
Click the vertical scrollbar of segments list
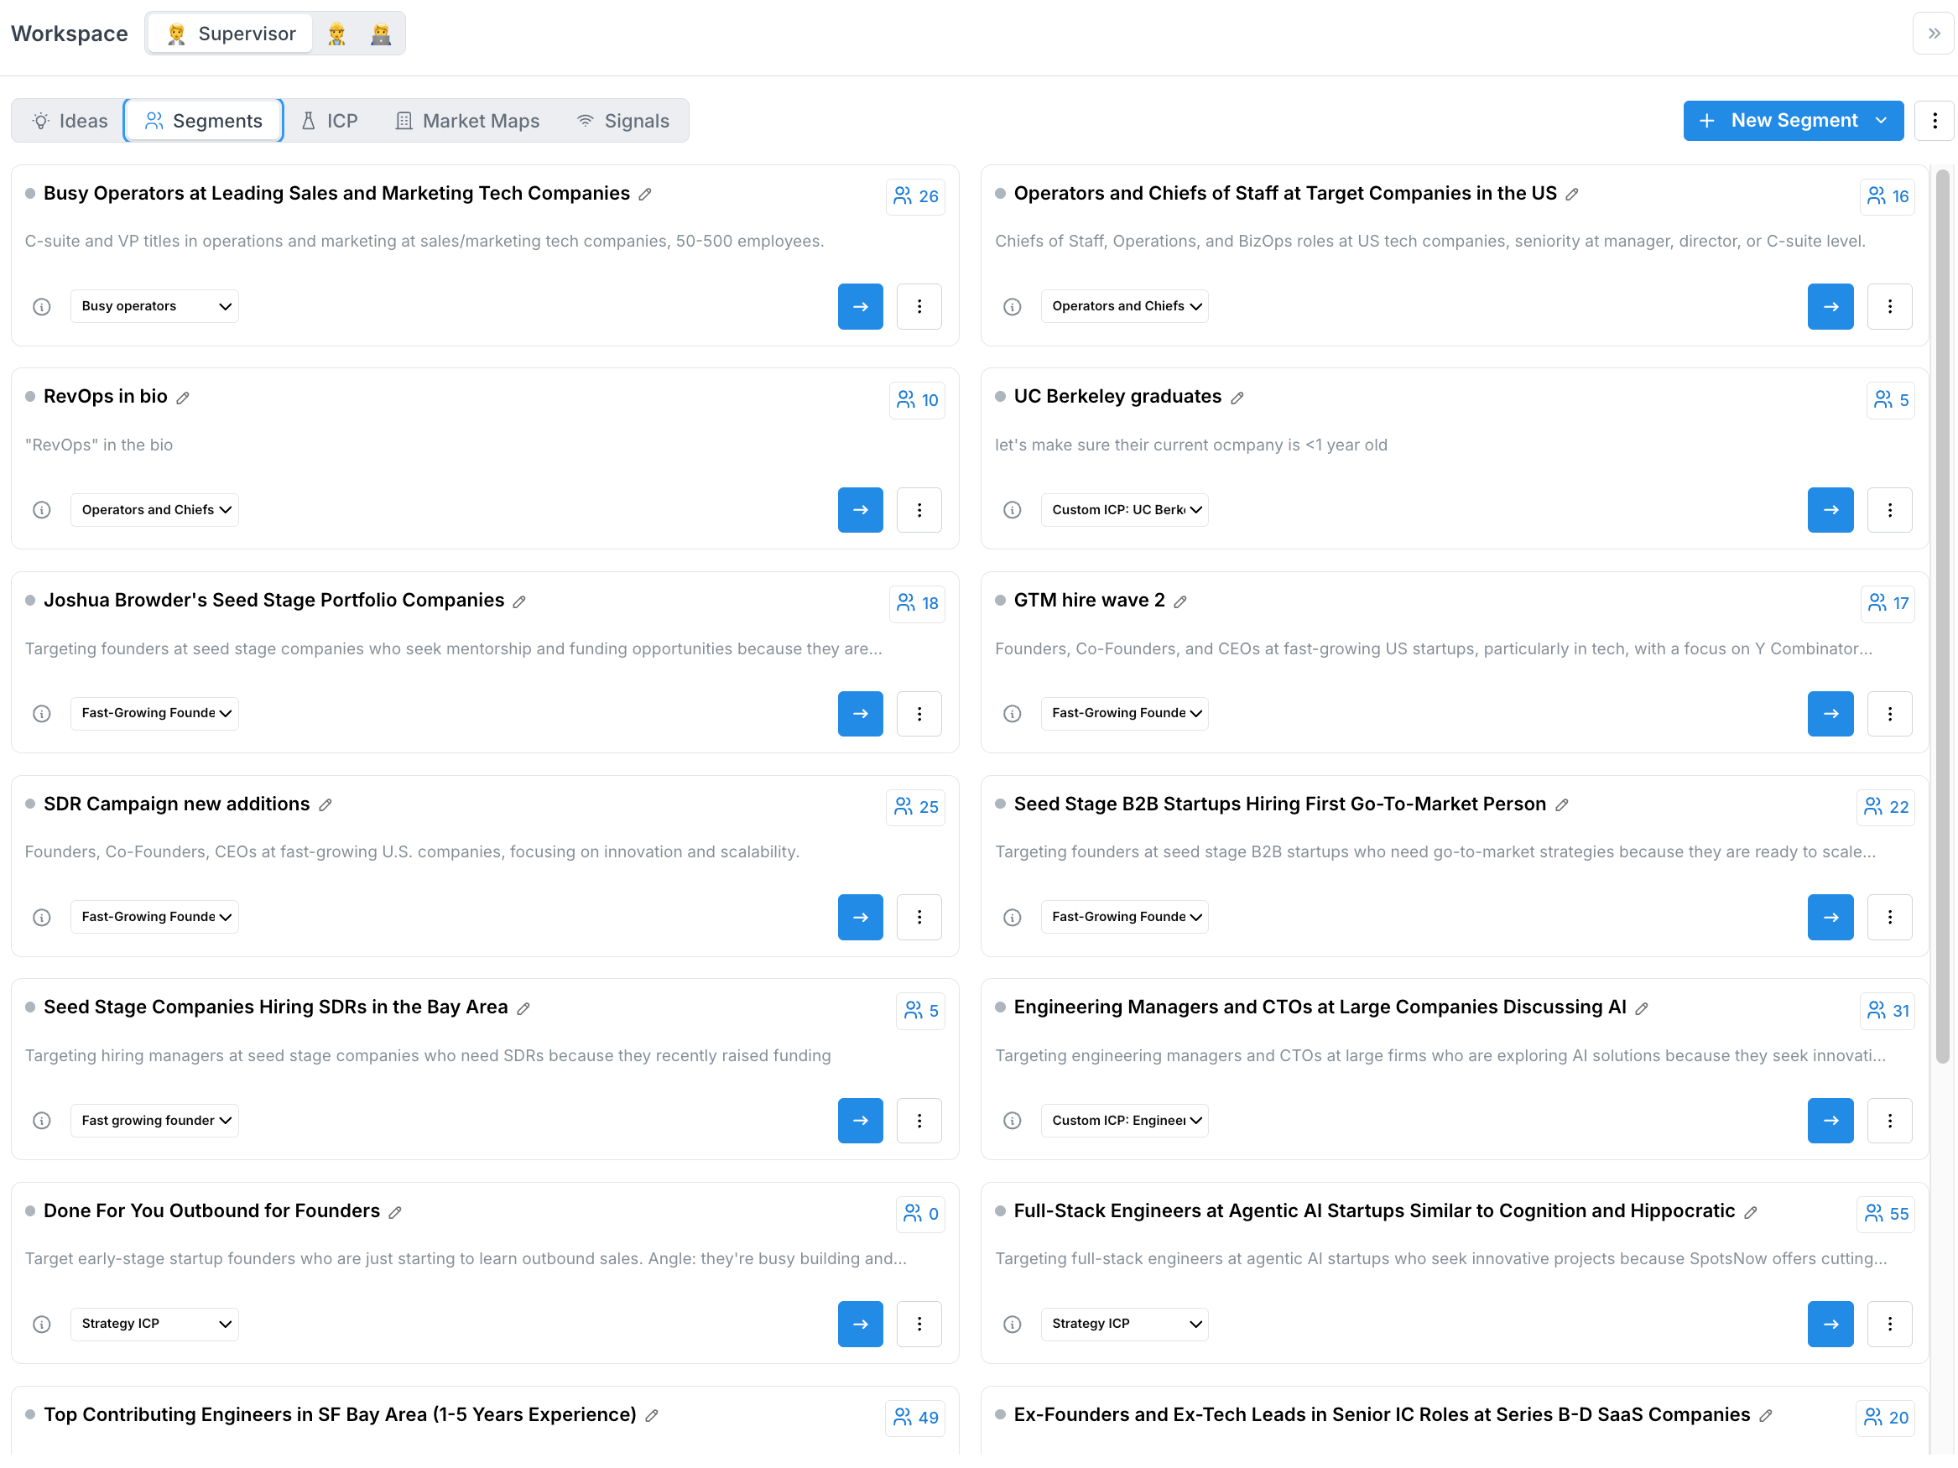click(1942, 616)
